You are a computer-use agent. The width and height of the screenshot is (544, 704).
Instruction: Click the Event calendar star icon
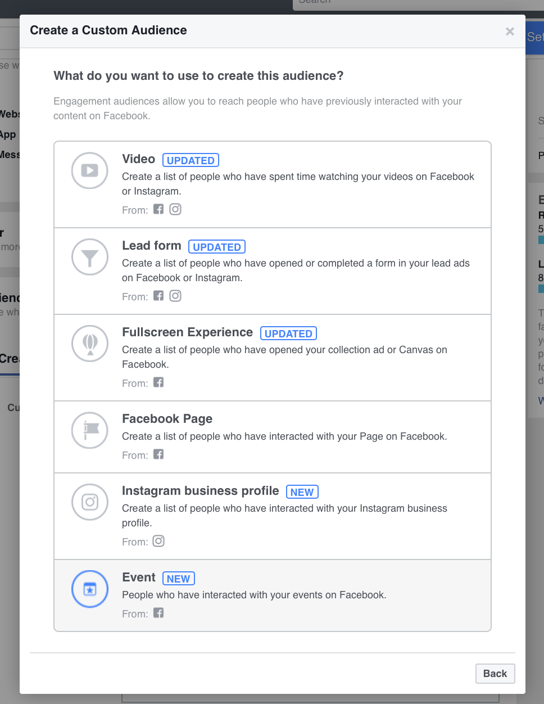pos(90,589)
